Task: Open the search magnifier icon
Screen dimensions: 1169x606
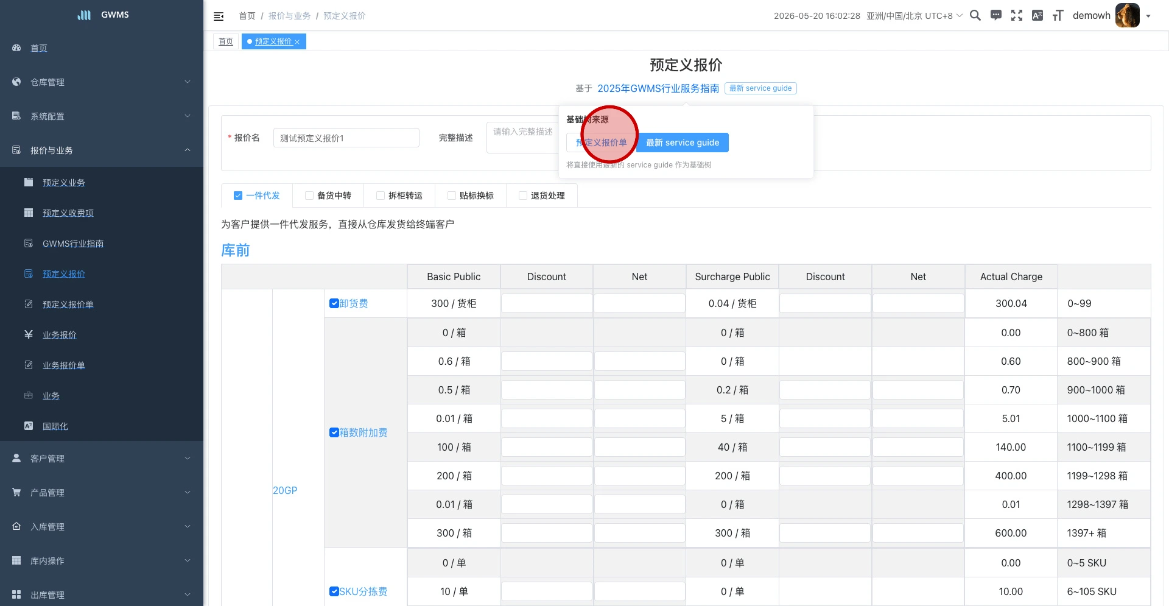Action: pyautogui.click(x=975, y=15)
